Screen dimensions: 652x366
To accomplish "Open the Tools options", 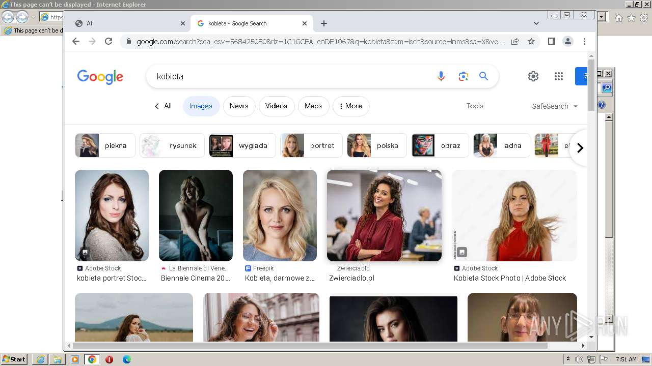I will (475, 106).
